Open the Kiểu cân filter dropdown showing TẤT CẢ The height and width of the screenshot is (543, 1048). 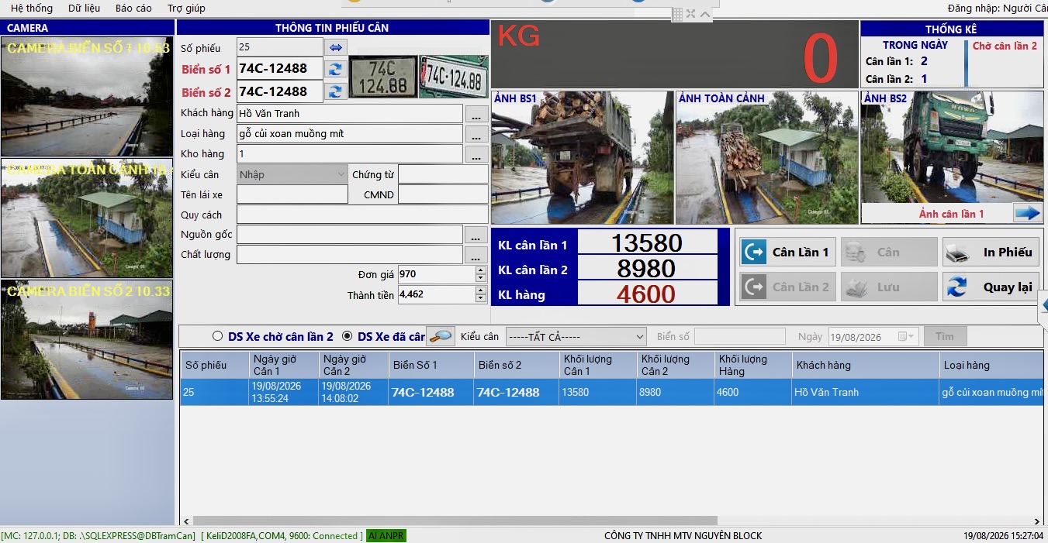[x=576, y=337]
